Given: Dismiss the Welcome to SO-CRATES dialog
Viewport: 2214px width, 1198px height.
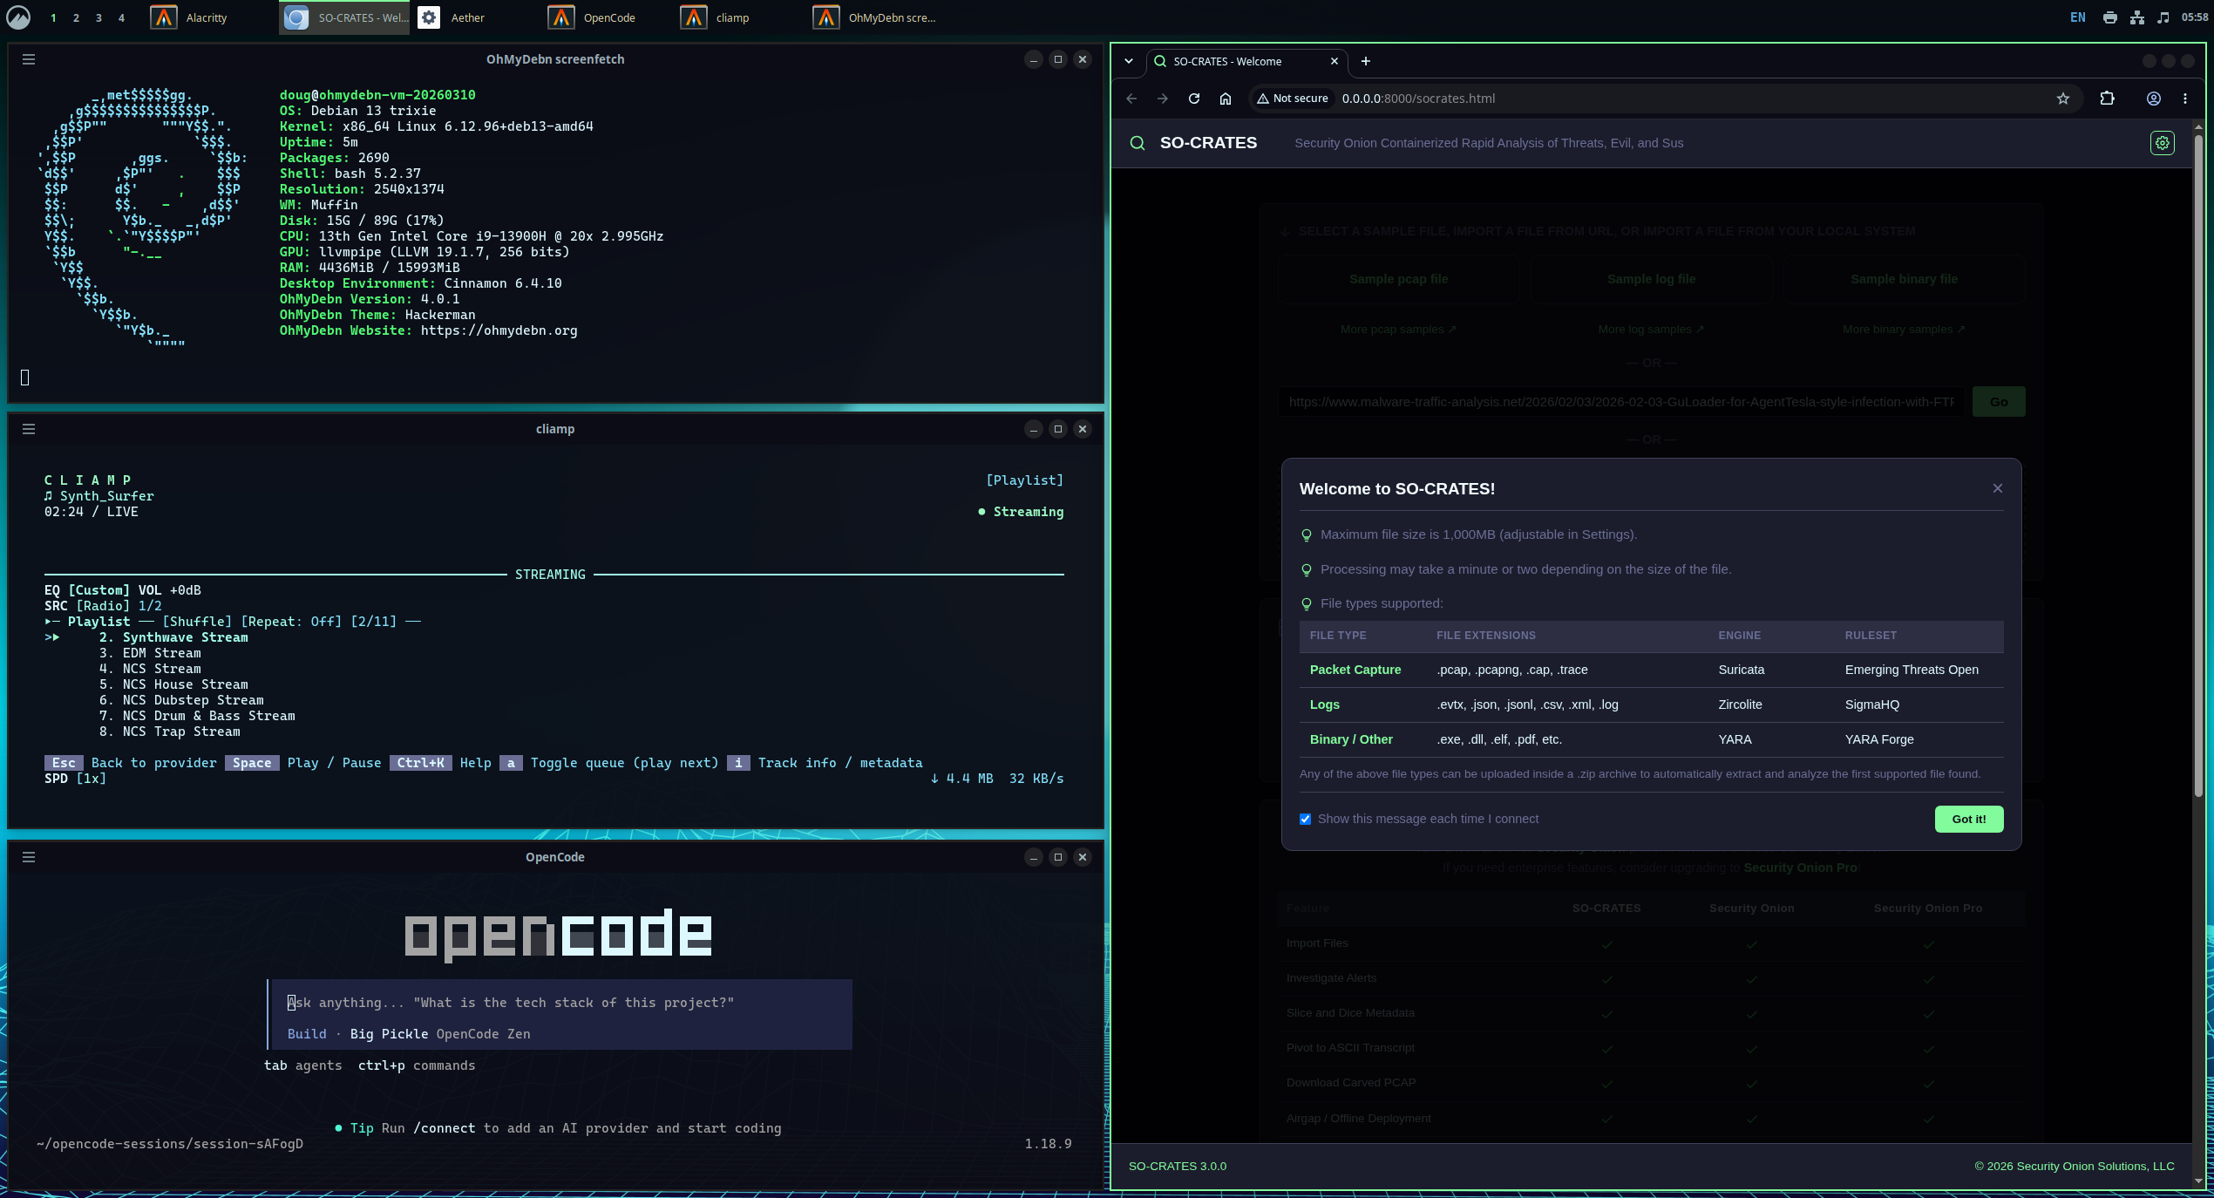Looking at the screenshot, I should [x=1997, y=488].
